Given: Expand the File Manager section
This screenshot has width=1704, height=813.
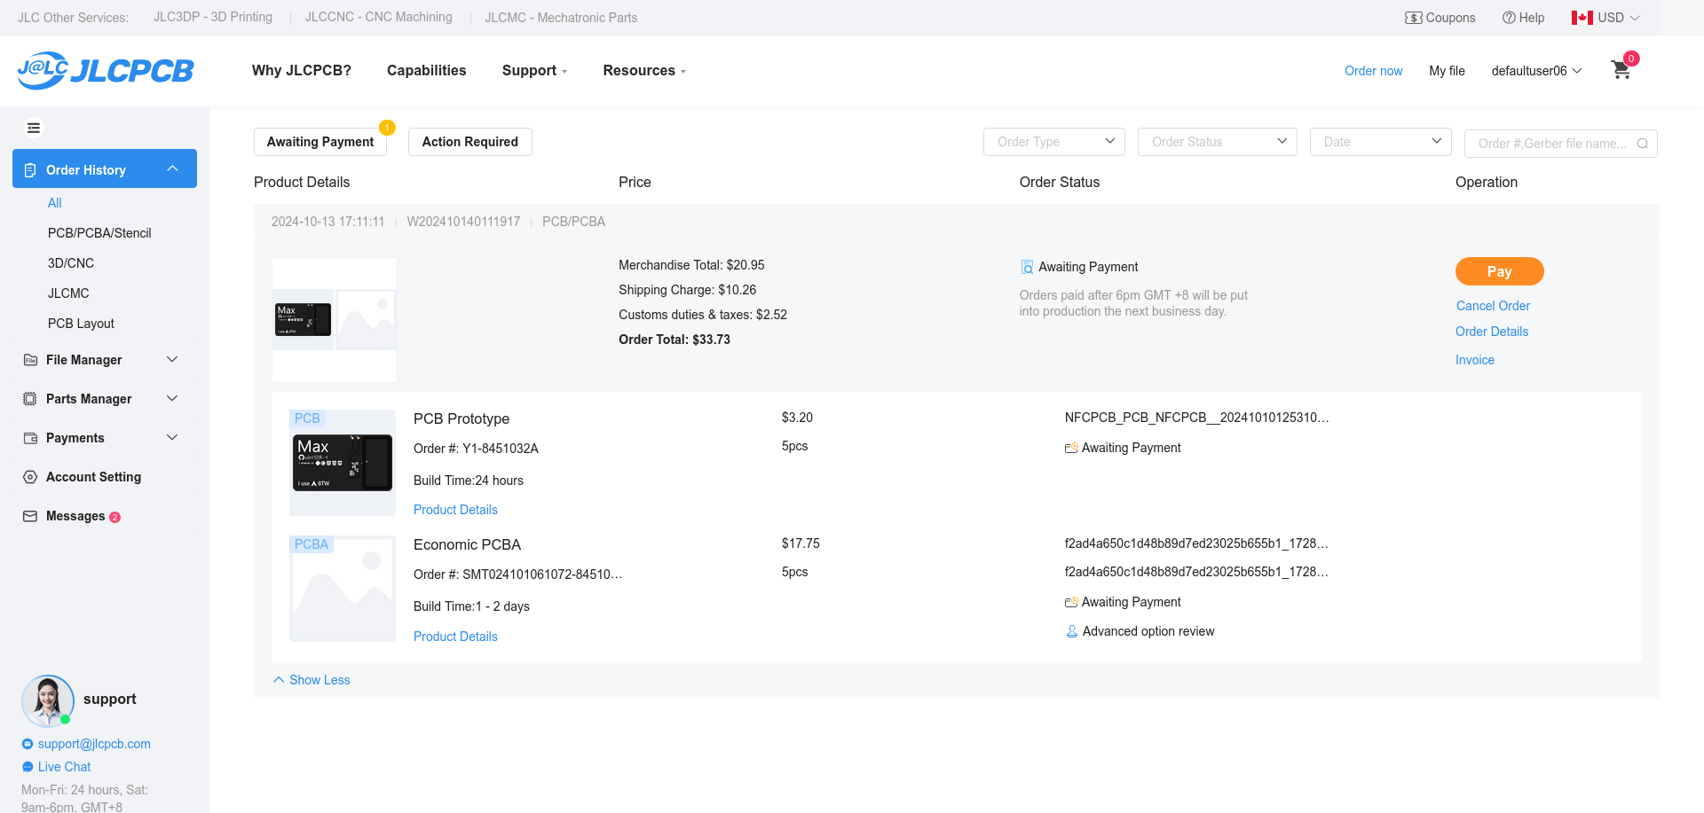Looking at the screenshot, I should point(172,360).
